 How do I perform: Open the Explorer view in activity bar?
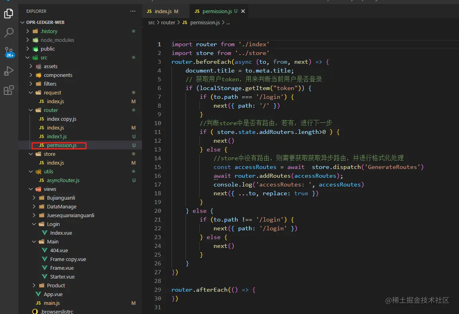tap(9, 14)
